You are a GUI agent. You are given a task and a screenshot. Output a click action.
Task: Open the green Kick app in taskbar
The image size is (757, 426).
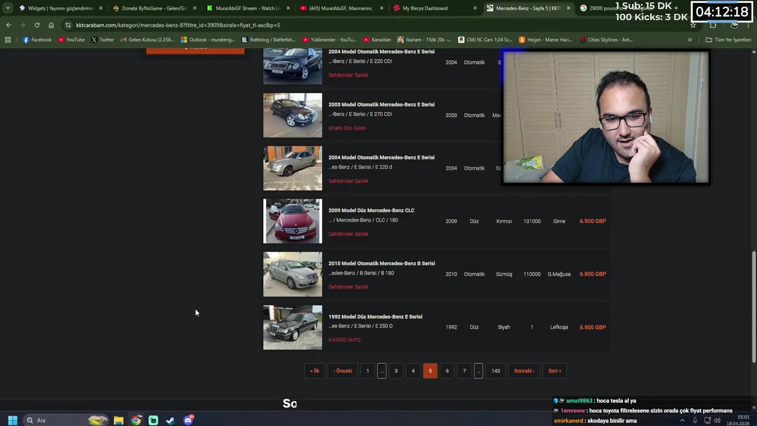pos(153,420)
